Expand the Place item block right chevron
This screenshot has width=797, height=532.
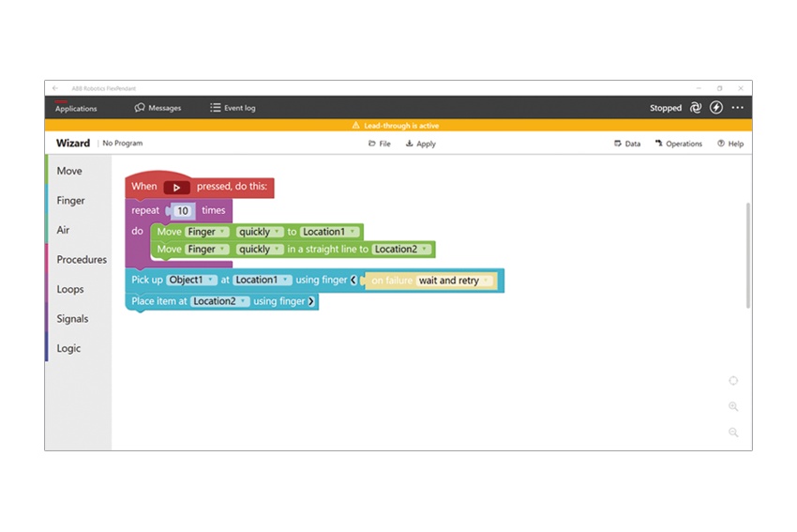(x=311, y=301)
